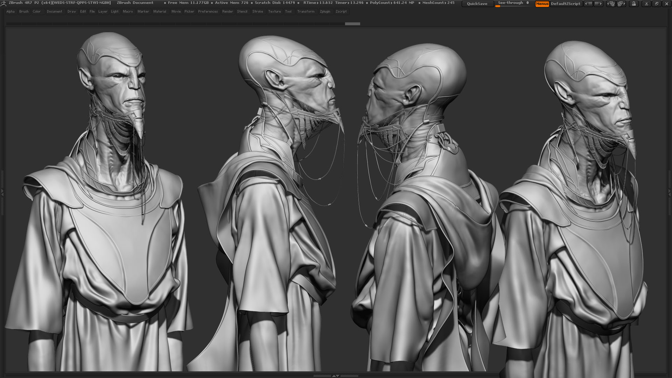Open the Edit menu
Viewport: 672px width, 378px height.
pyautogui.click(x=83, y=12)
